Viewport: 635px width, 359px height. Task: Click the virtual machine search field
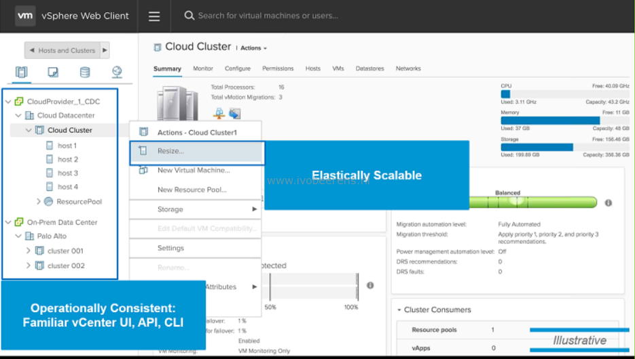pos(268,16)
